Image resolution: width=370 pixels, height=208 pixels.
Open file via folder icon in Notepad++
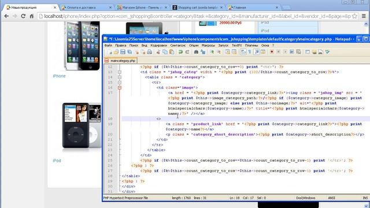(116, 52)
